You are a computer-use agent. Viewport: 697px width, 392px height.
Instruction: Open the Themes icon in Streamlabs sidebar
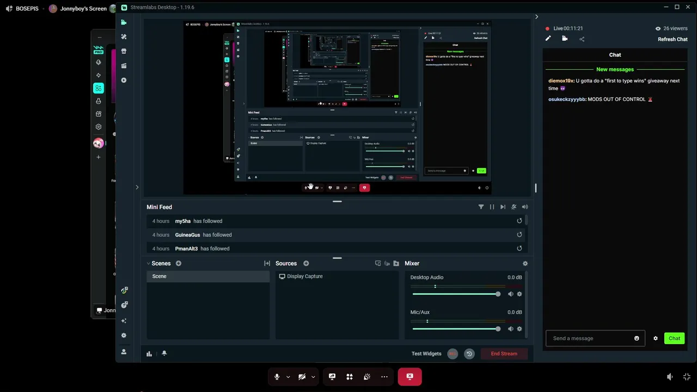point(124,36)
